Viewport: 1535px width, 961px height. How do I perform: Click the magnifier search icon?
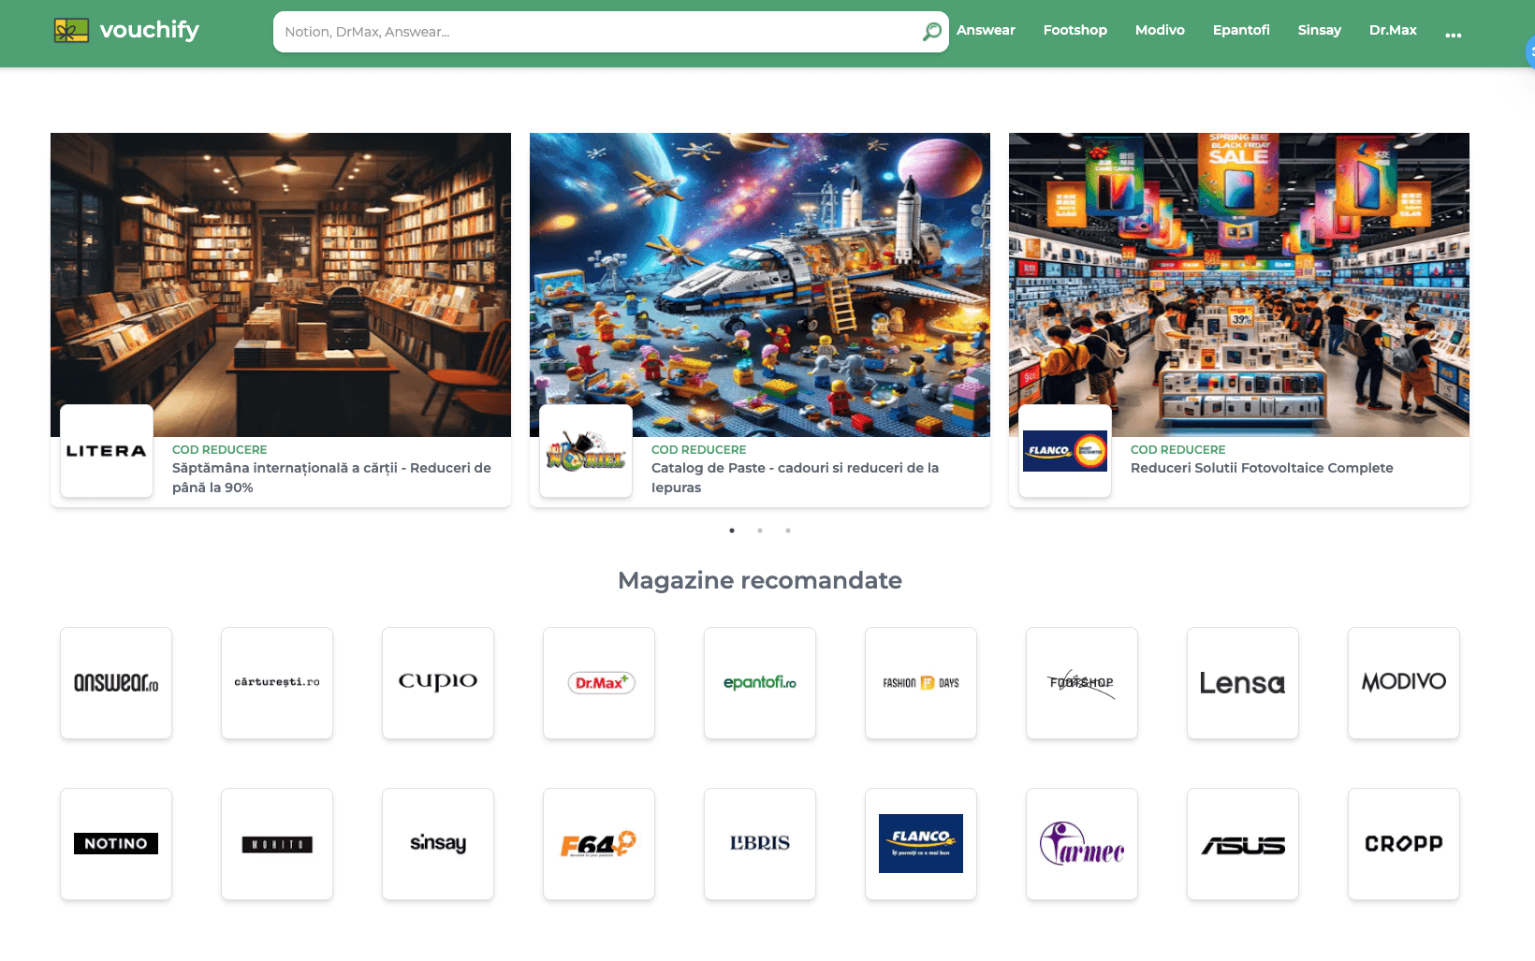point(931,32)
